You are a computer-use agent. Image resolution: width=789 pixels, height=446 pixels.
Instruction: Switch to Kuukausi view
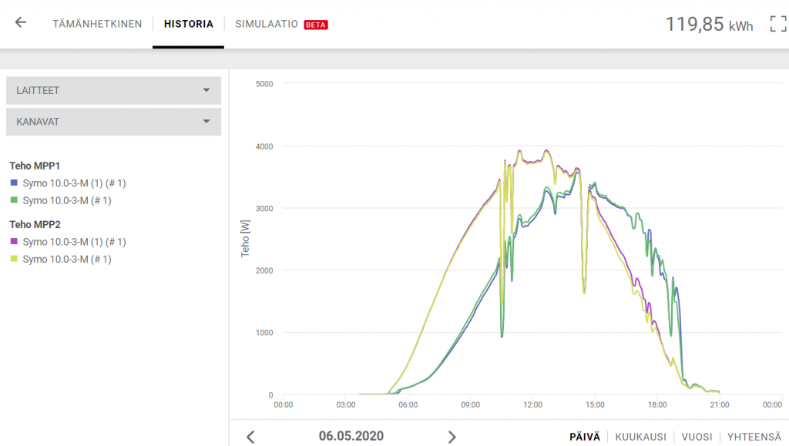coord(640,437)
